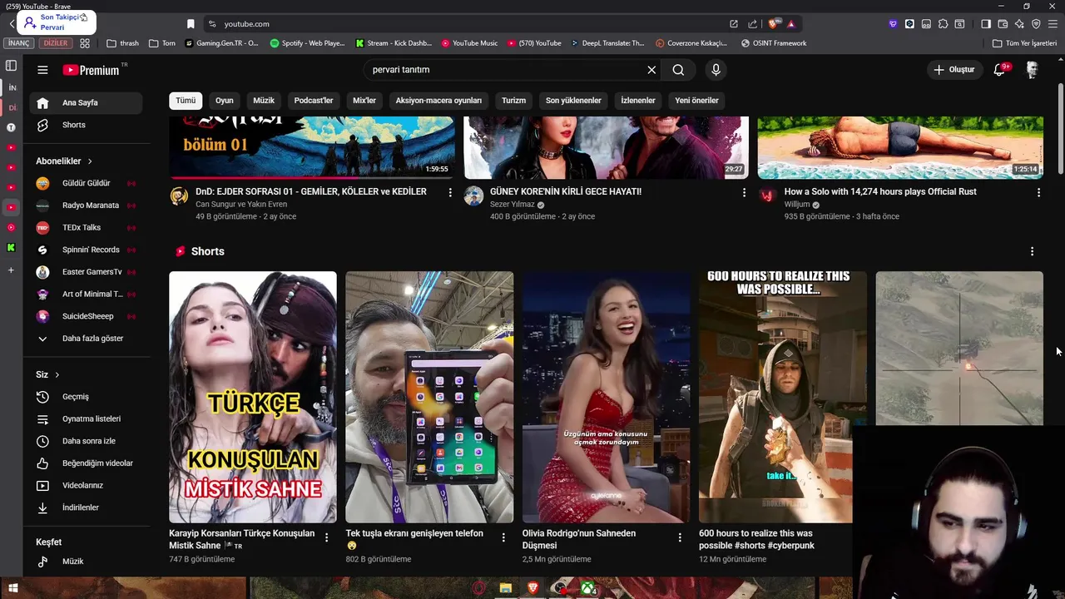Open the Sezer Yılmaz channel name link
The image size is (1065, 599).
[x=512, y=205]
